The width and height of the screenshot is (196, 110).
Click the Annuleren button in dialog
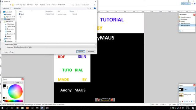click(91, 52)
